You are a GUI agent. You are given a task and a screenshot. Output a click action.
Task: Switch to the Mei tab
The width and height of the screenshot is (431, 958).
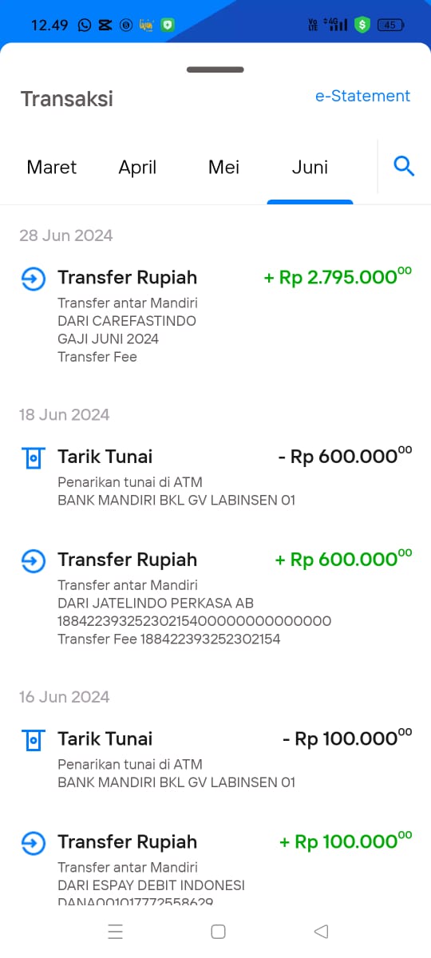tap(223, 167)
